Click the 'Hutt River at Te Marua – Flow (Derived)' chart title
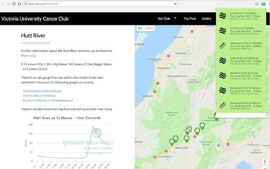Image resolution: width=270 pixels, height=169 pixels. (x=67, y=118)
